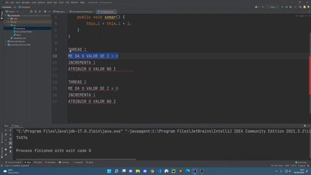The height and width of the screenshot is (175, 311).
Task: Click on the line 'INCREMENTA 1' under THREAD 1
Action: (x=82, y=63)
